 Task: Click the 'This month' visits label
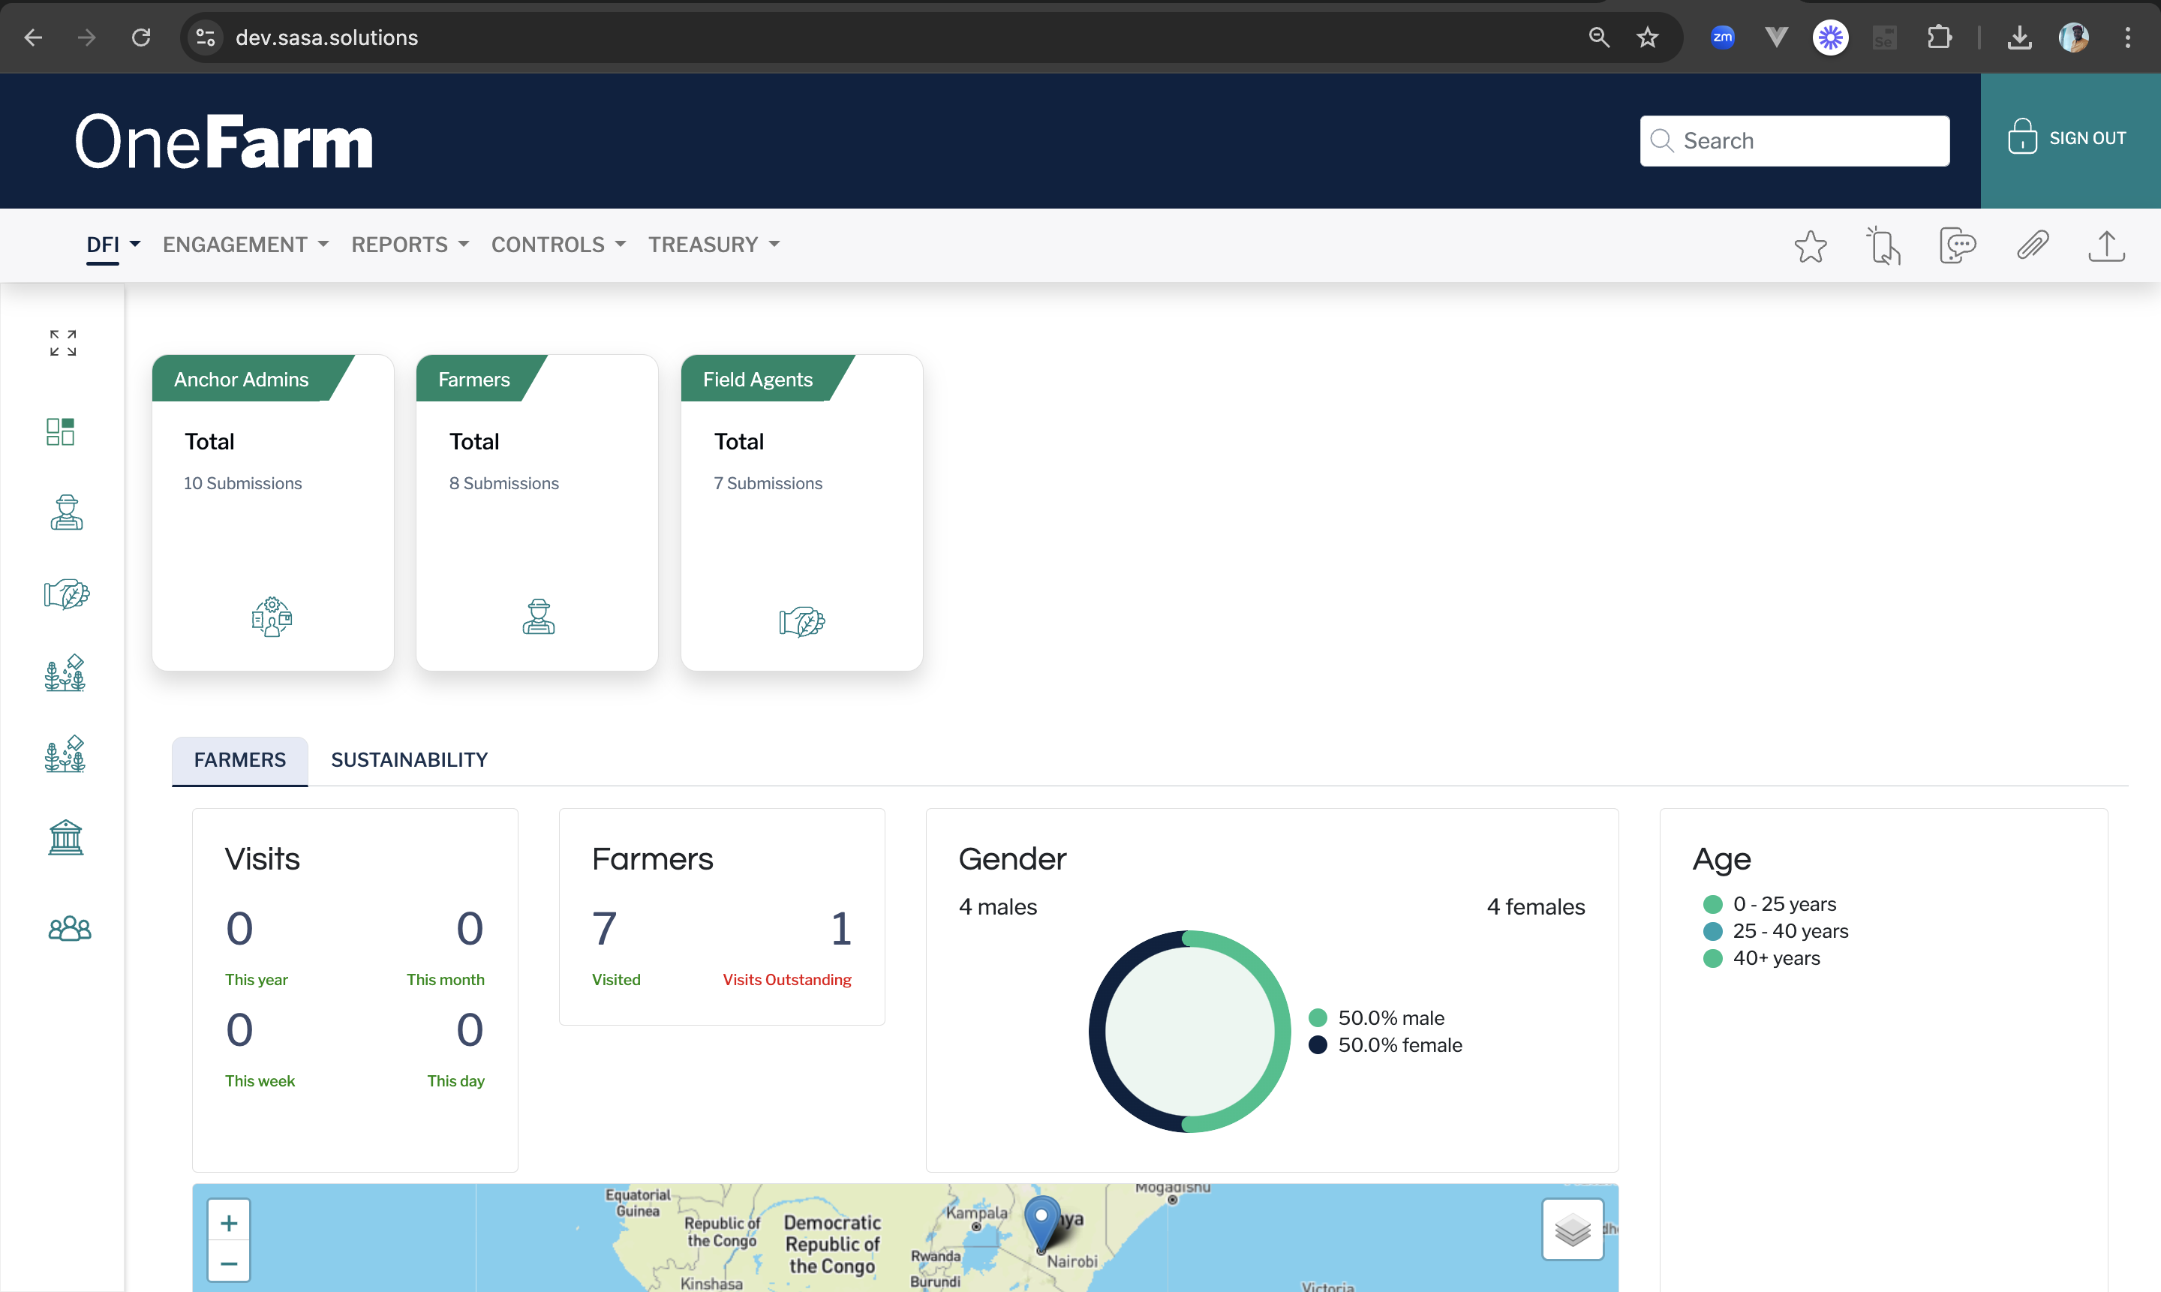tap(445, 979)
